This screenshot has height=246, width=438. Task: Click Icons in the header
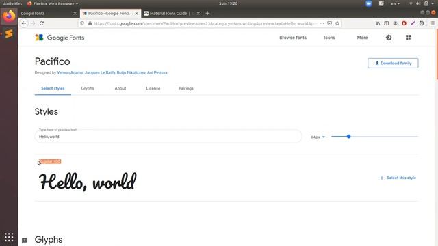click(329, 38)
